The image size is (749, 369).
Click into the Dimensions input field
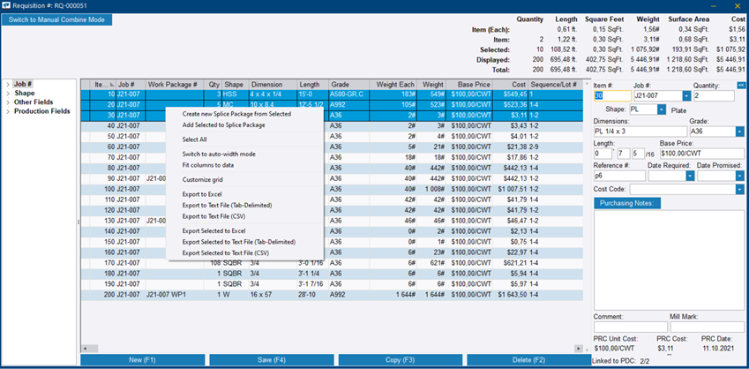point(639,132)
